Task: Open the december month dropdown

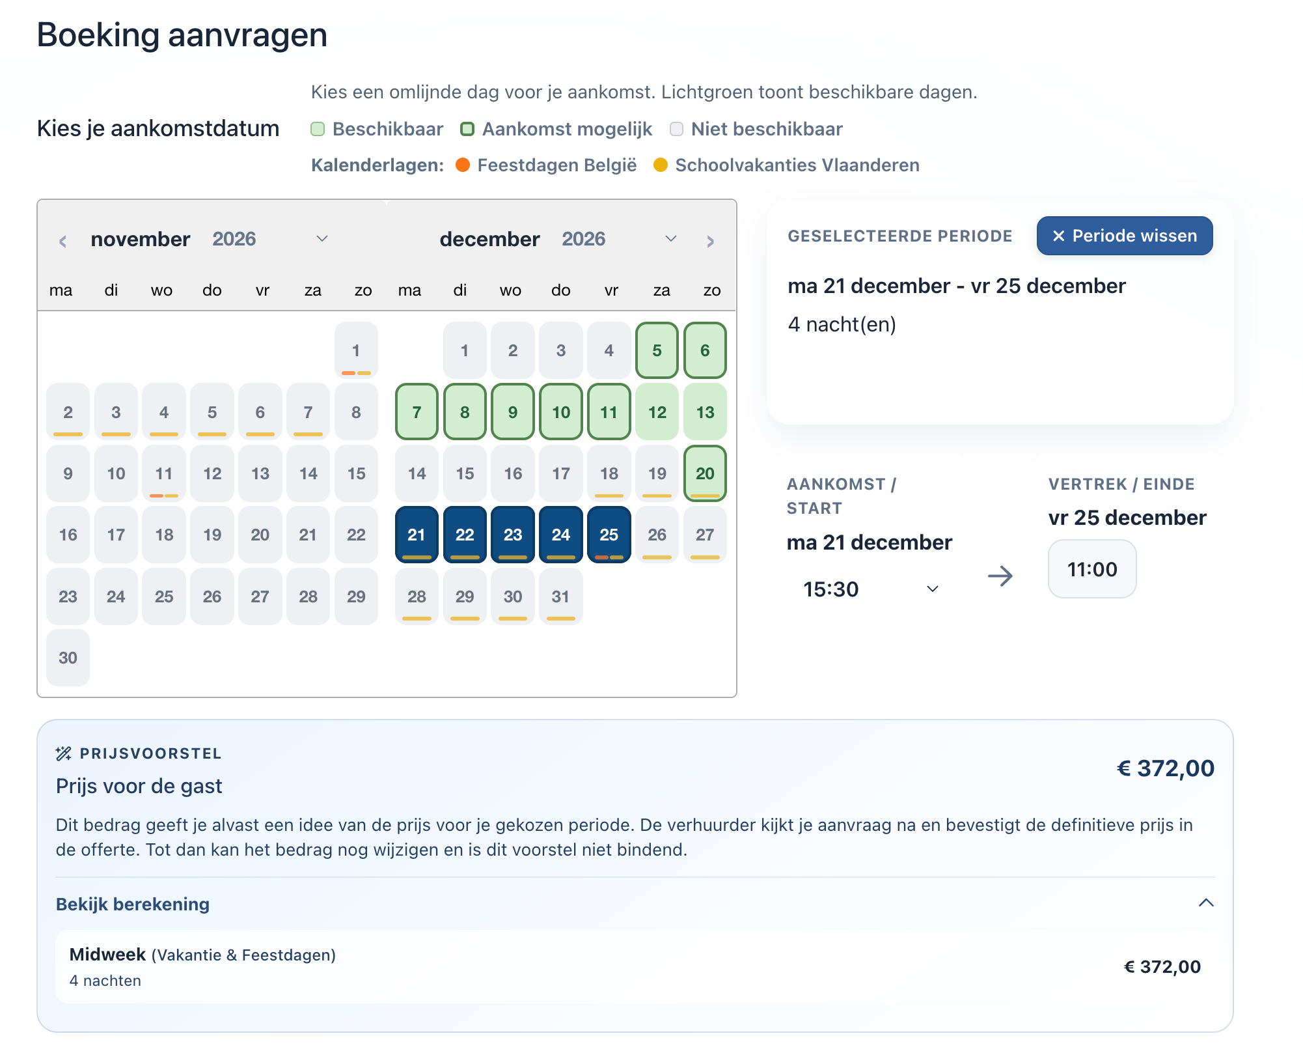Action: [x=671, y=239]
